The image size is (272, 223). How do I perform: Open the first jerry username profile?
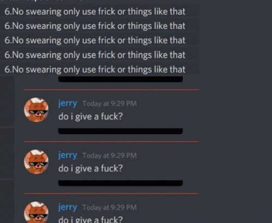click(x=68, y=104)
